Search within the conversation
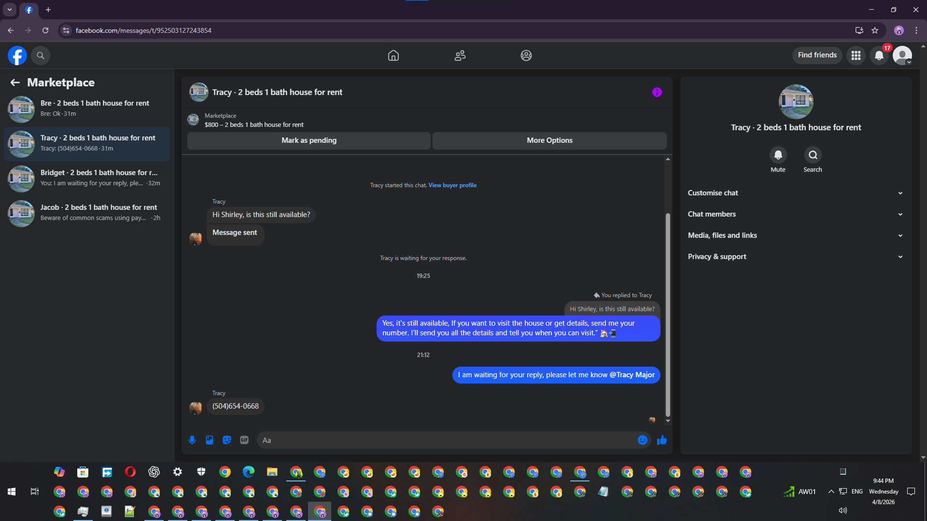The width and height of the screenshot is (927, 521). (813, 155)
